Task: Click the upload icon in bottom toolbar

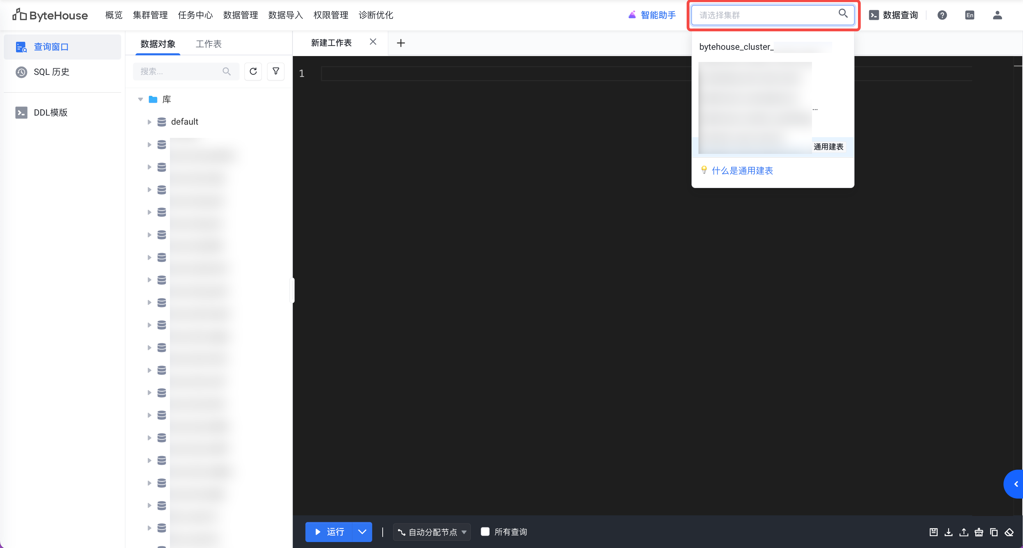Action: click(x=963, y=532)
